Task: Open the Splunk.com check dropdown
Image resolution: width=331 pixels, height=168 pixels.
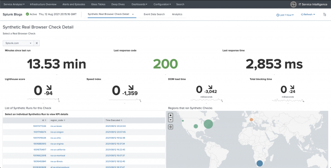Action: pos(18,43)
